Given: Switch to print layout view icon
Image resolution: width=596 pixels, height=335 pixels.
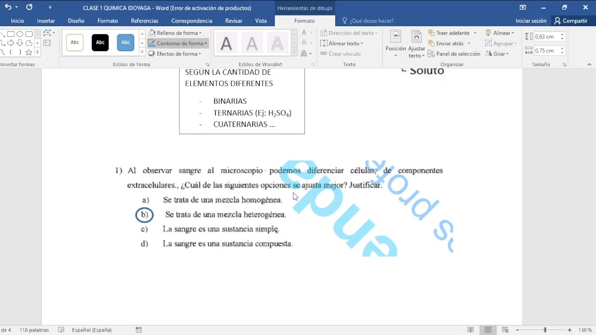Looking at the screenshot, I should [x=488, y=330].
